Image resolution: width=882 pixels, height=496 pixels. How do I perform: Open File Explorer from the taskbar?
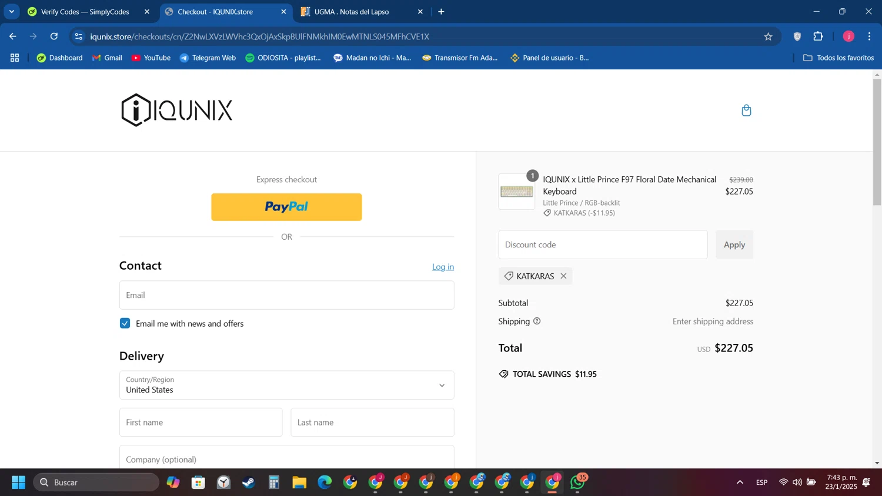pyautogui.click(x=299, y=482)
